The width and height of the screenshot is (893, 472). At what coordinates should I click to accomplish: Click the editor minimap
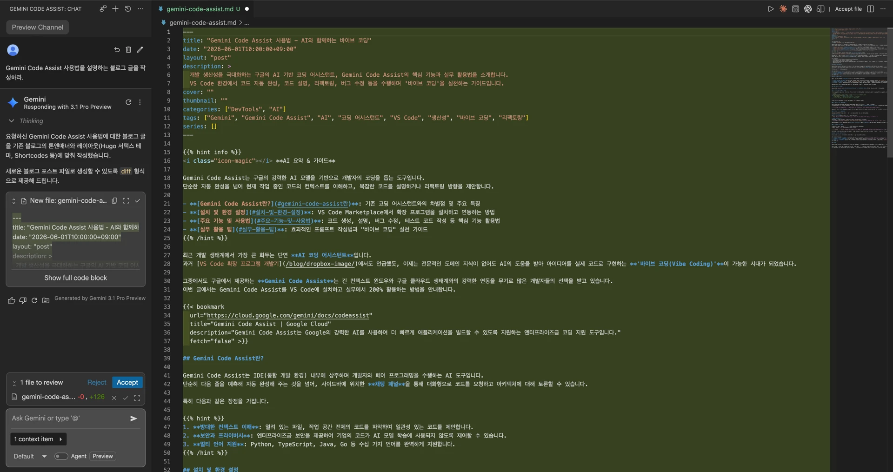click(859, 88)
